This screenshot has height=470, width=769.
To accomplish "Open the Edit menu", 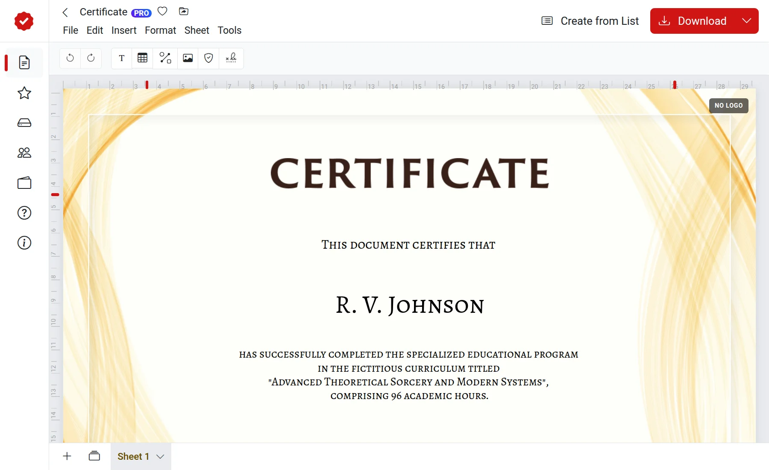I will tap(95, 30).
